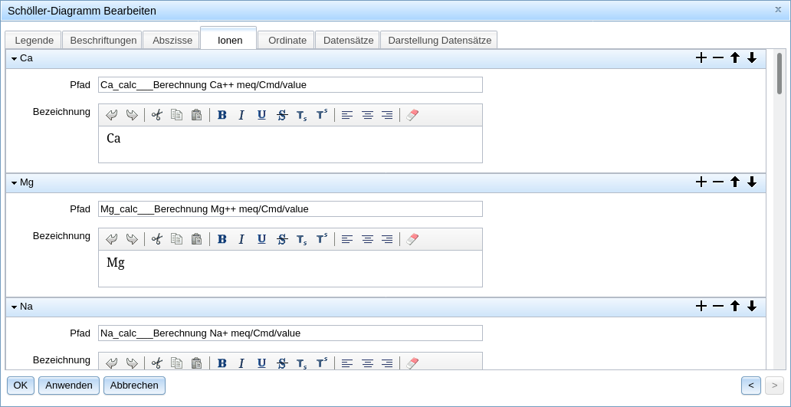Close the Schöller-Diagramm Bearbeiten dialog
The height and width of the screenshot is (407, 791).
(779, 9)
